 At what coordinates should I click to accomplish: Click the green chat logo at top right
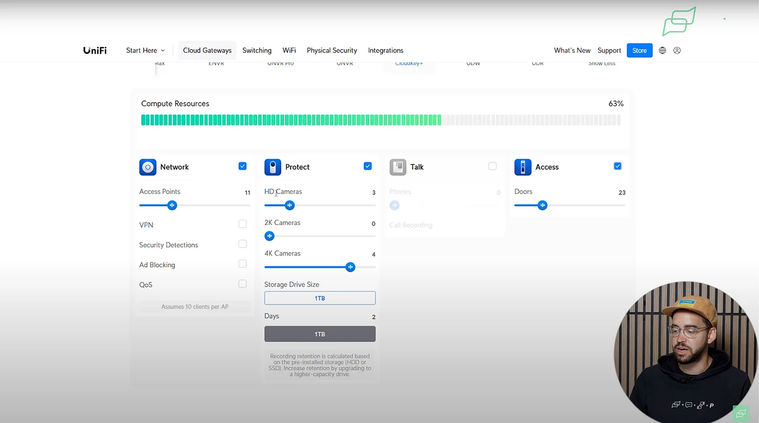point(679,22)
